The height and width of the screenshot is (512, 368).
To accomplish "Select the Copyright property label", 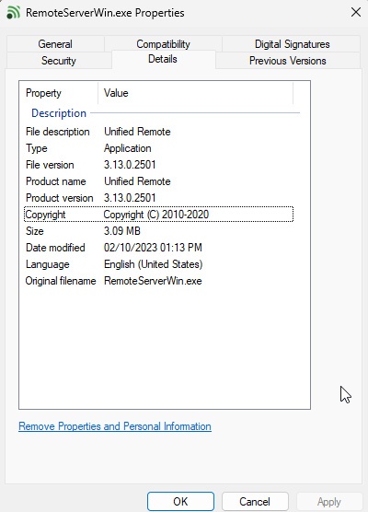I will tap(45, 215).
